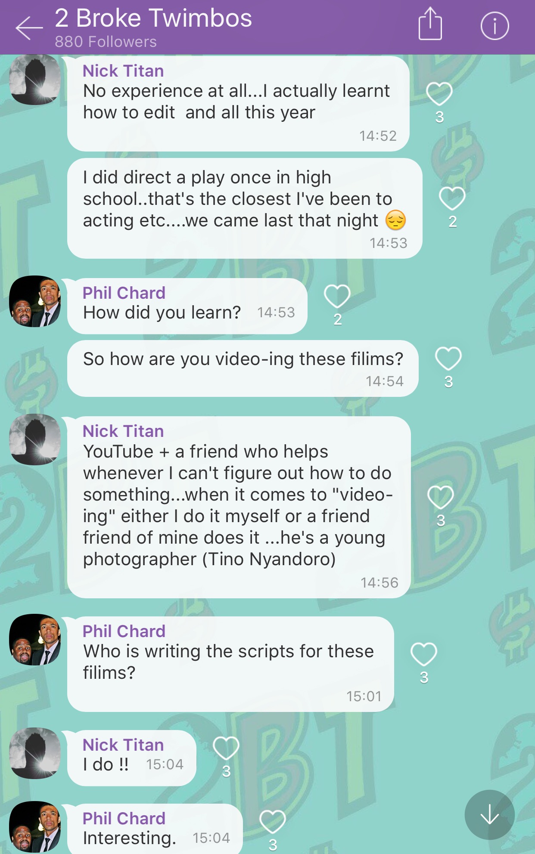Open Nick Titan's avatar at top

point(35,80)
